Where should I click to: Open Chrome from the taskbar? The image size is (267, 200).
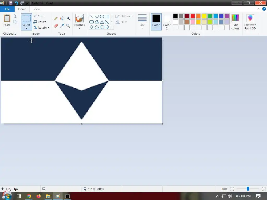[x=29, y=196]
